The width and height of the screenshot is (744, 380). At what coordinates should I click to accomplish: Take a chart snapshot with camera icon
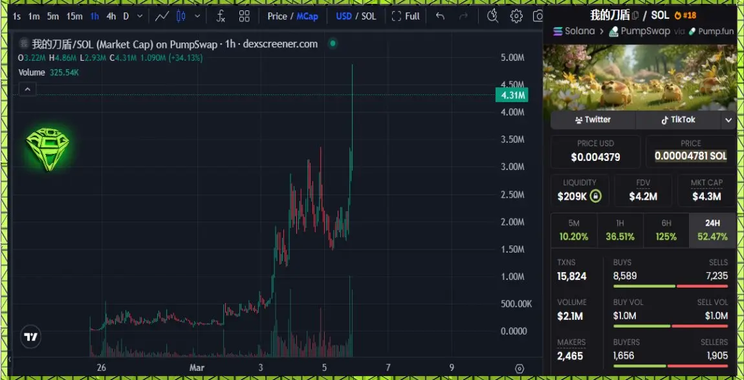click(x=538, y=16)
